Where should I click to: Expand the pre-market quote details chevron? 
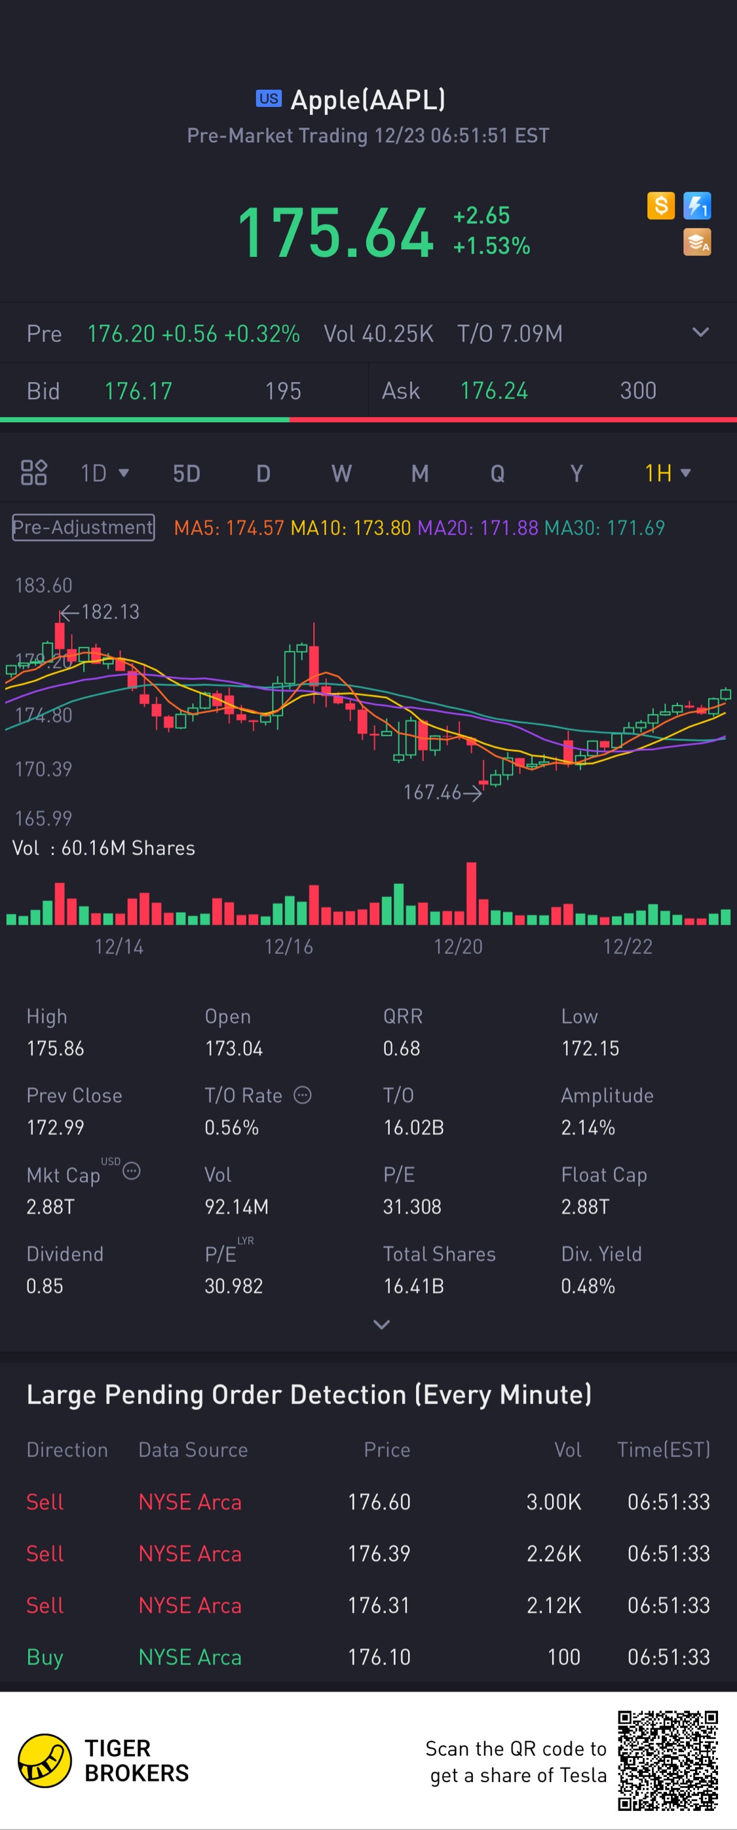pos(700,332)
